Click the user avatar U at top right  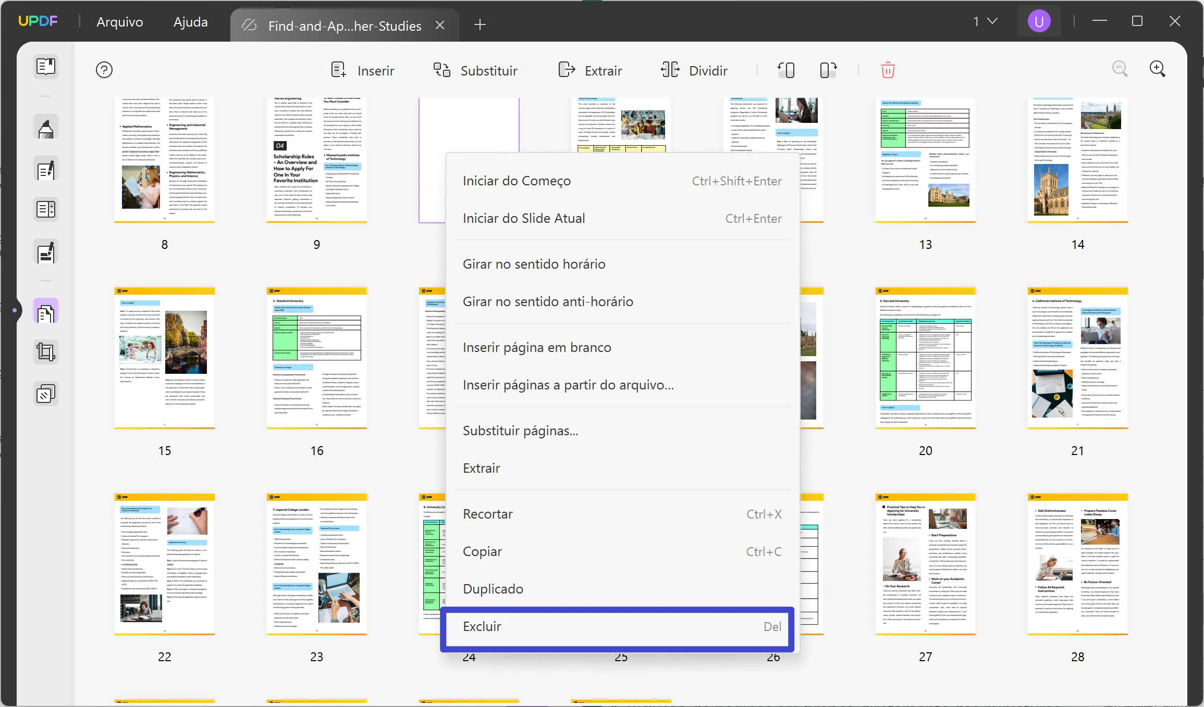(1038, 21)
